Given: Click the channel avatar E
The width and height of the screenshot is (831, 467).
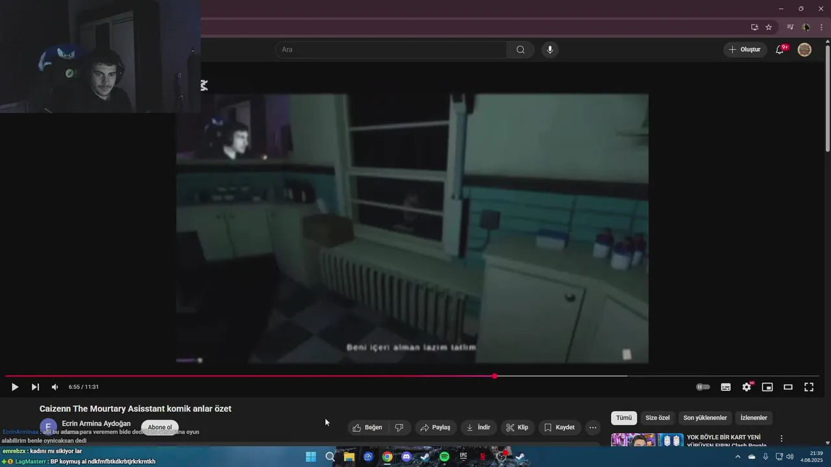Looking at the screenshot, I should point(48,427).
